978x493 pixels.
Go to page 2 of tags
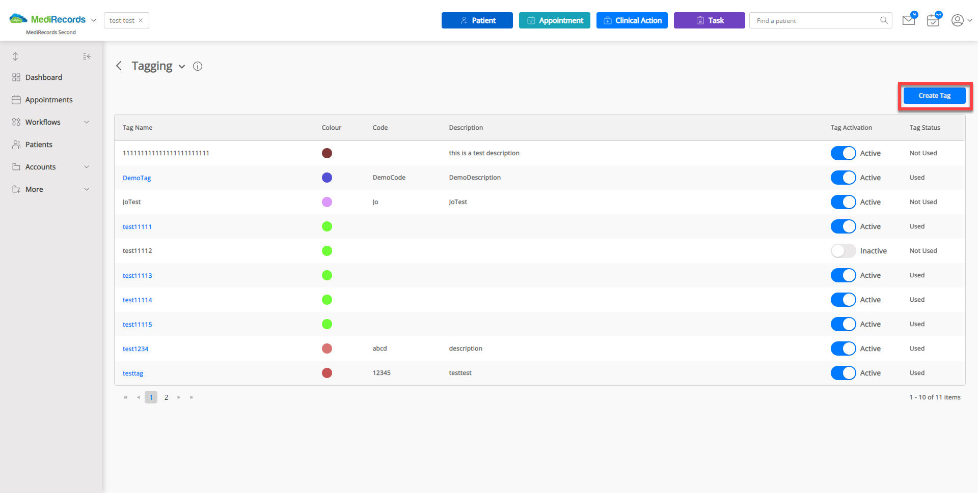pyautogui.click(x=166, y=397)
